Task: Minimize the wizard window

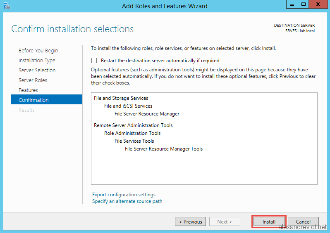Action: tap(292, 4)
